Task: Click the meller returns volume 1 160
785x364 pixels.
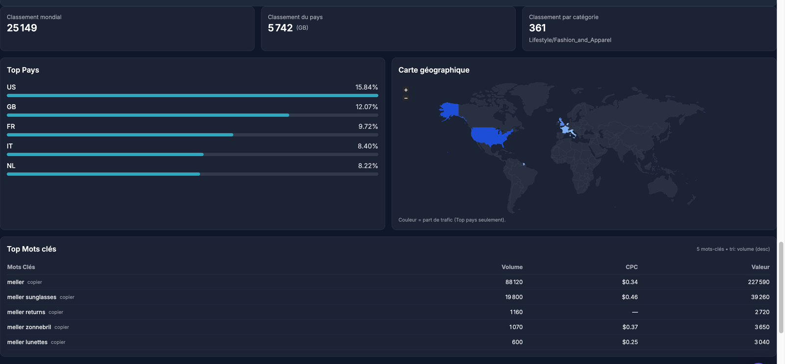Action: click(x=516, y=312)
